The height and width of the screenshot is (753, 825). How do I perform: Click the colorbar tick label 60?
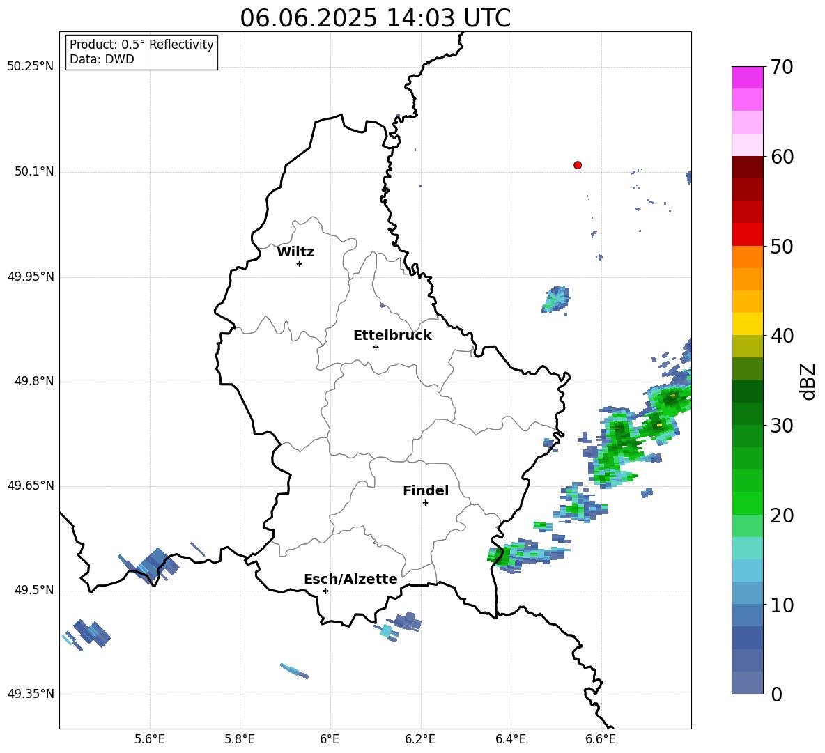782,157
